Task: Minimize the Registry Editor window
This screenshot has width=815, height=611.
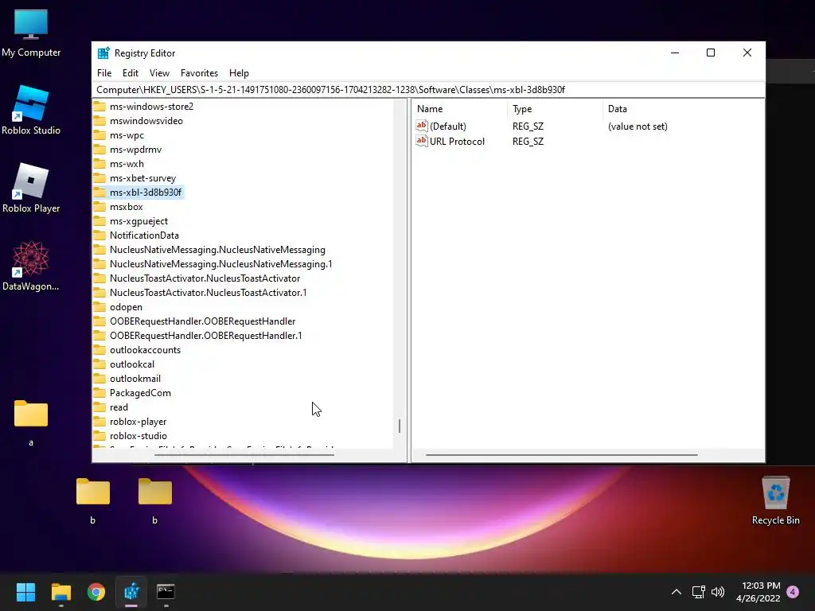Action: [x=675, y=53]
